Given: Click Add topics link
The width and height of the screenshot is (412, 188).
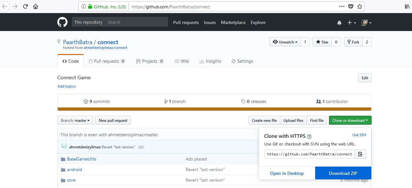Looking at the screenshot, I should [66, 86].
